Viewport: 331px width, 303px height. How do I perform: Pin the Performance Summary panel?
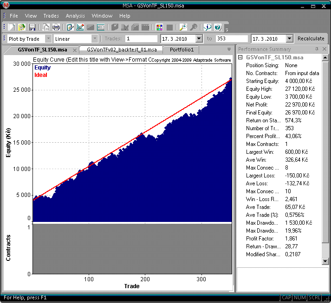(317, 49)
